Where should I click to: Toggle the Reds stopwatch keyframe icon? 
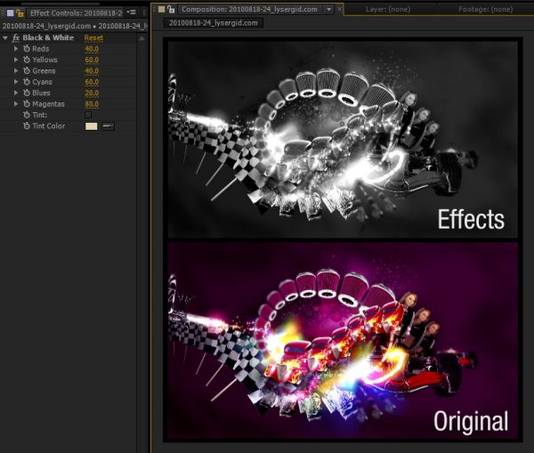(x=27, y=49)
